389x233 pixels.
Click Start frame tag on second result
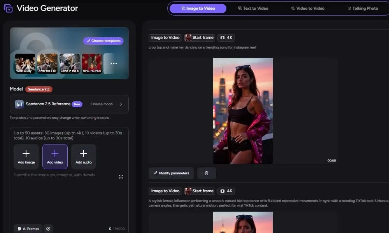pyautogui.click(x=200, y=191)
